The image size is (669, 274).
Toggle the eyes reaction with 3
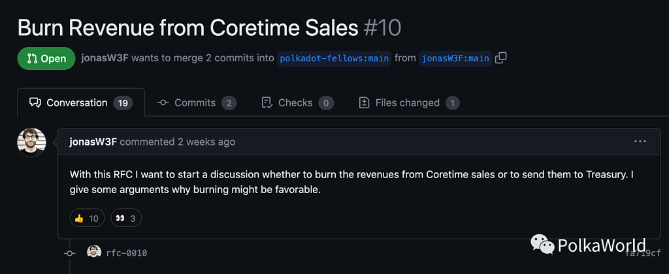pos(126,219)
